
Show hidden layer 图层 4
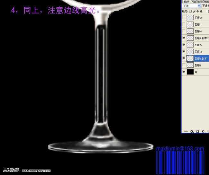(184, 31)
